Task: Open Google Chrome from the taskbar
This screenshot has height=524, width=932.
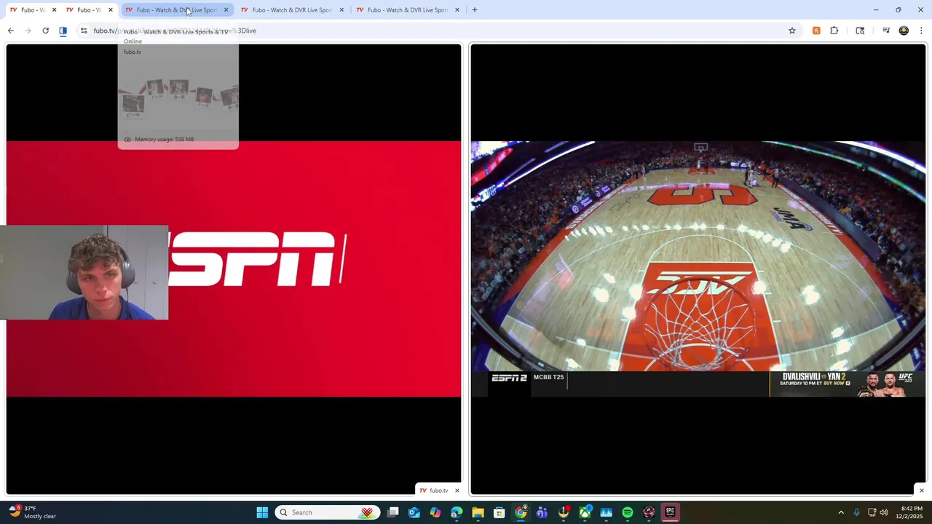Action: (x=521, y=512)
